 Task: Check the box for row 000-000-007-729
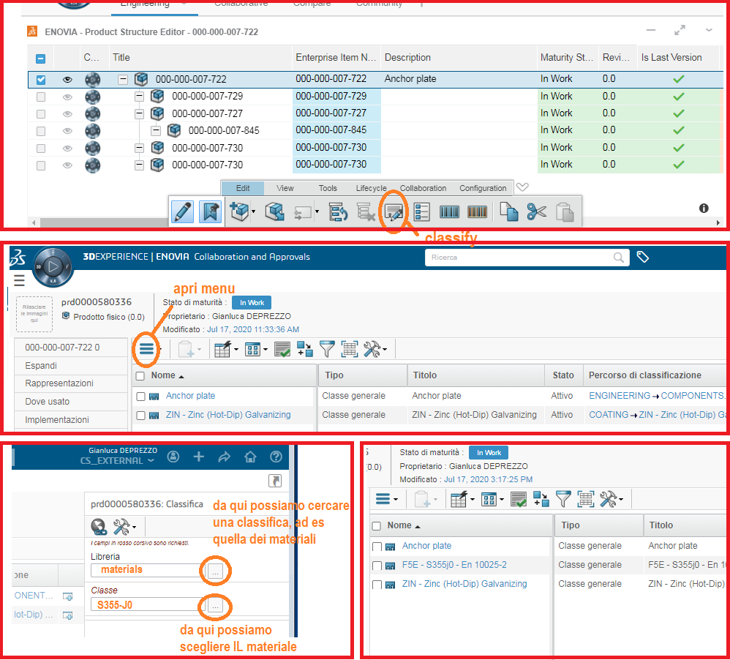(41, 97)
